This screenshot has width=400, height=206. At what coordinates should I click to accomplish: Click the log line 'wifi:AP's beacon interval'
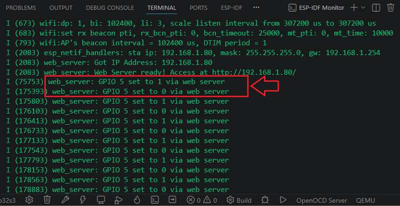click(x=136, y=43)
